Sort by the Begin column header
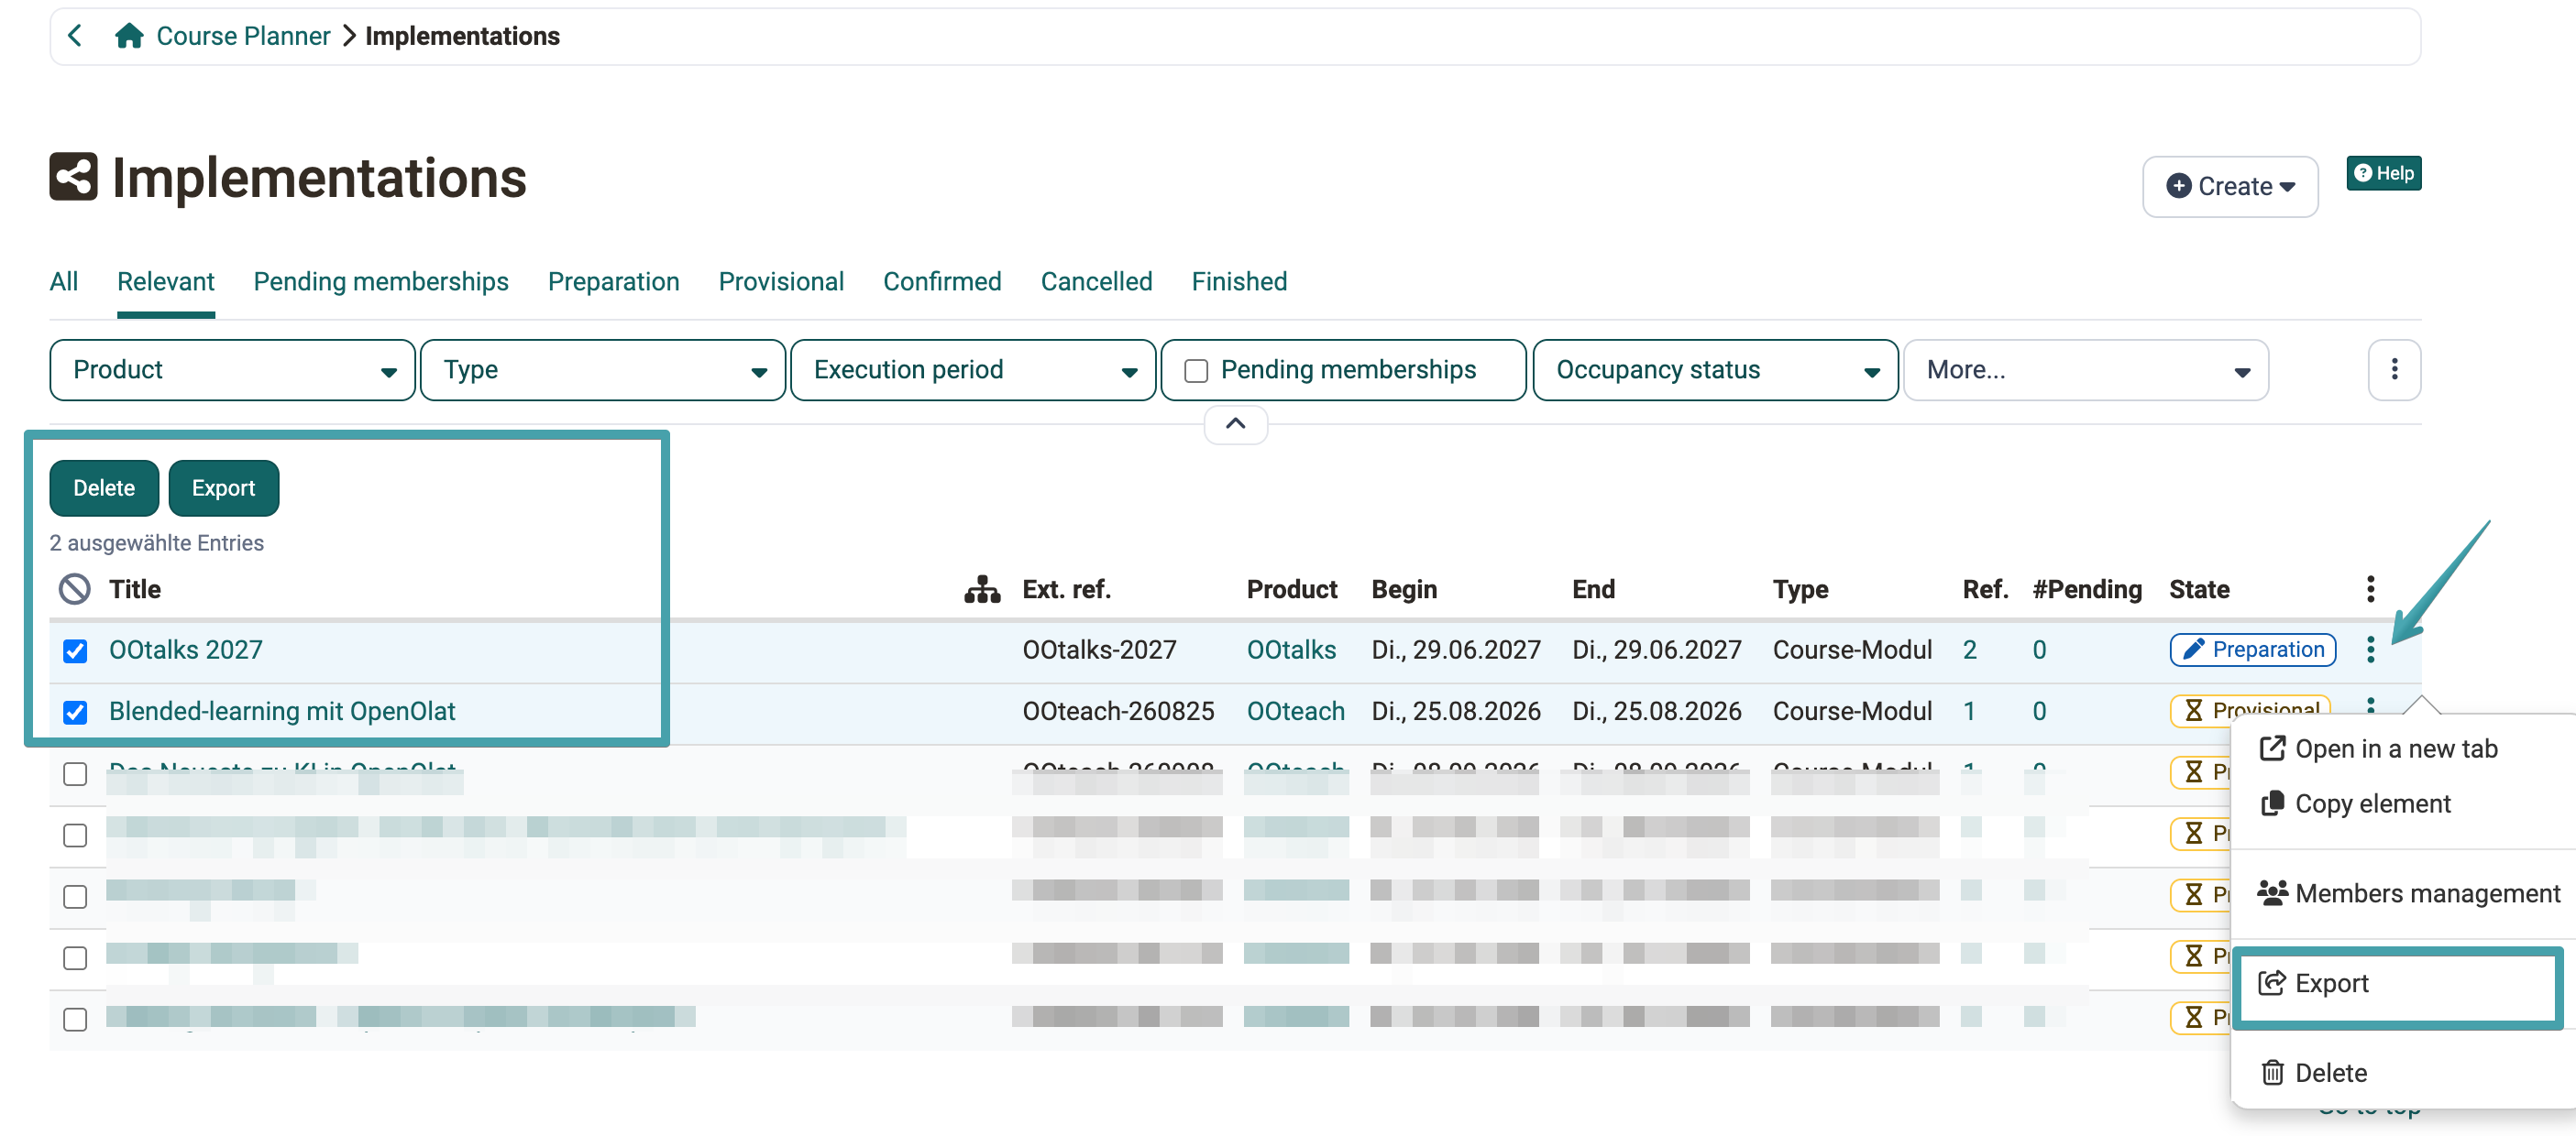Screen dimensions: 2576x1136 click(x=1404, y=589)
